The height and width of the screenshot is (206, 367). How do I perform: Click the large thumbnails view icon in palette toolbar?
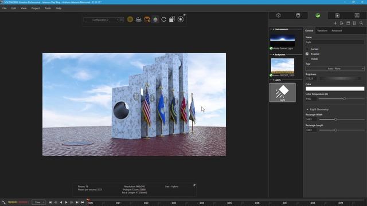point(348,23)
